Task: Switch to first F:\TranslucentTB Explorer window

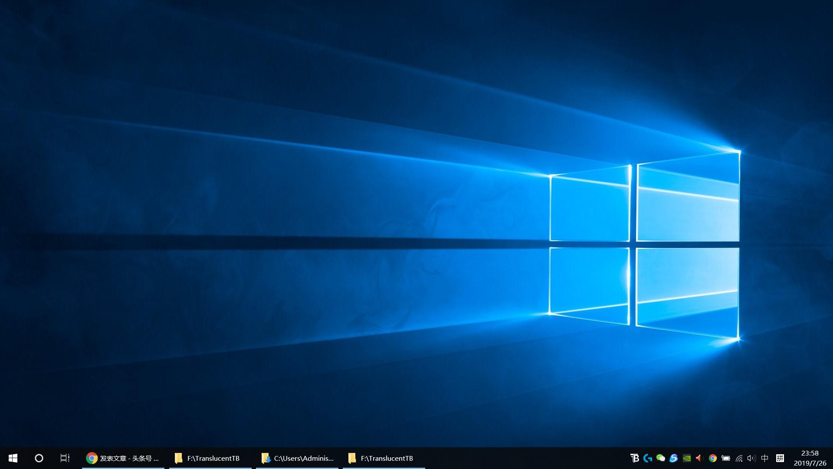Action: pos(210,458)
